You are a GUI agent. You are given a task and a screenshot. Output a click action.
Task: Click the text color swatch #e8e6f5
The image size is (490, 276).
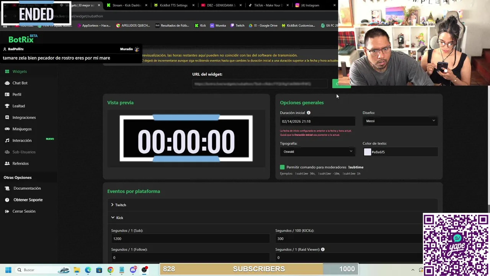point(367,152)
